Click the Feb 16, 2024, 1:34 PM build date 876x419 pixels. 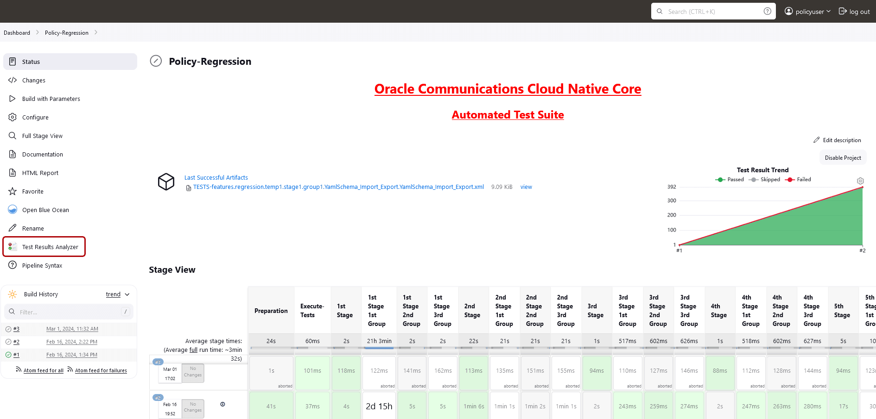pyautogui.click(x=72, y=355)
